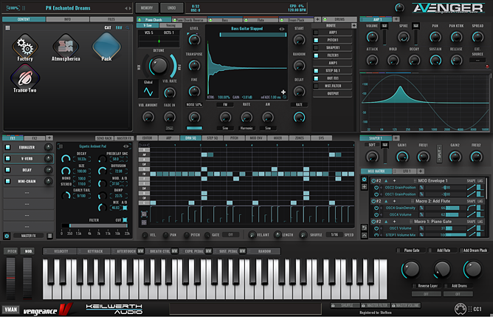The width and height of the screenshot is (493, 317).
Task: Open the FX2 tab
Action: 35,138
